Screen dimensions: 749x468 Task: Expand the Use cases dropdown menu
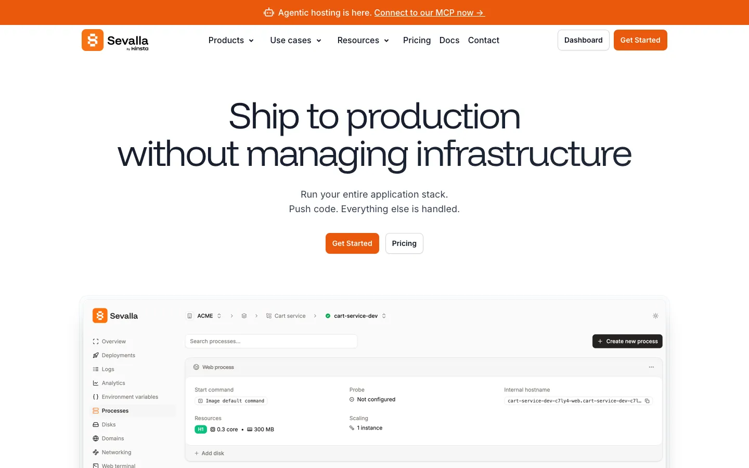click(x=296, y=40)
